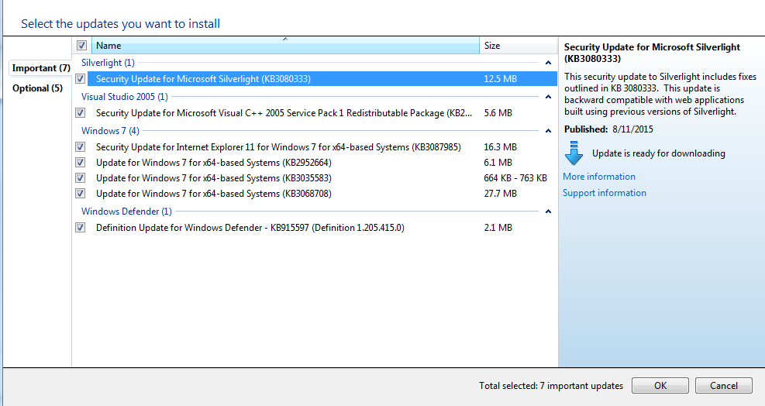Switch to the Important (7) tab
This screenshot has height=406, width=765.
click(41, 68)
